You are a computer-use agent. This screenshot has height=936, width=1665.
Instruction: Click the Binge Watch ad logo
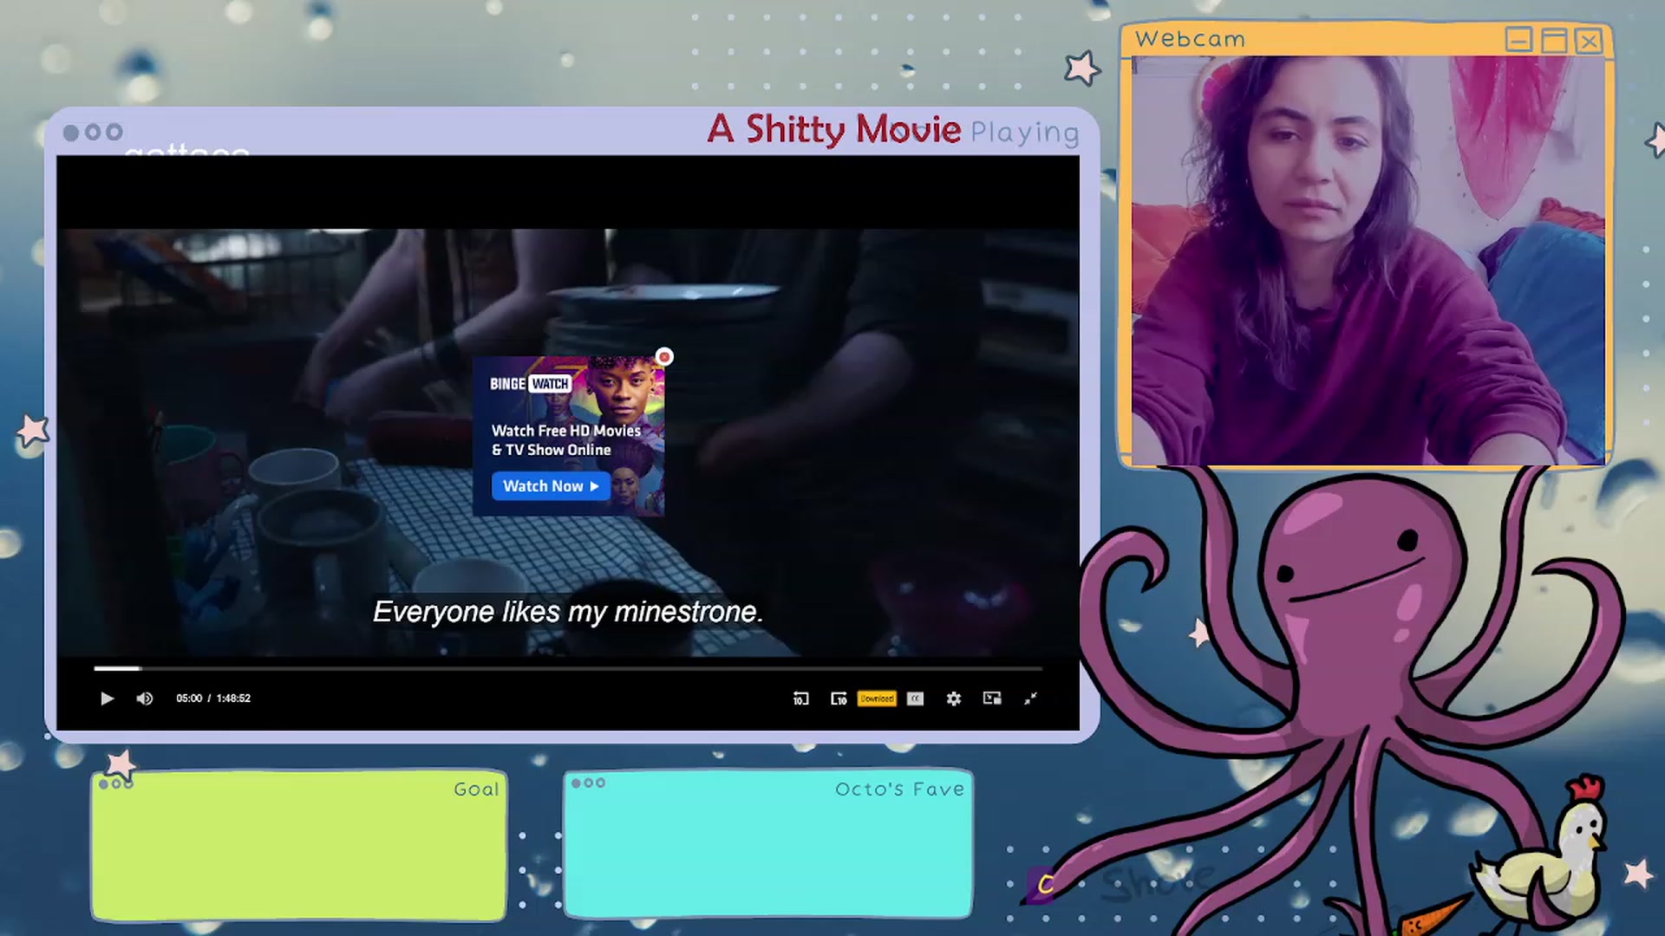click(x=529, y=384)
